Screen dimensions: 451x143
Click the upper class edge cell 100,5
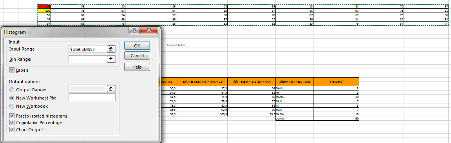pyautogui.click(x=202, y=114)
